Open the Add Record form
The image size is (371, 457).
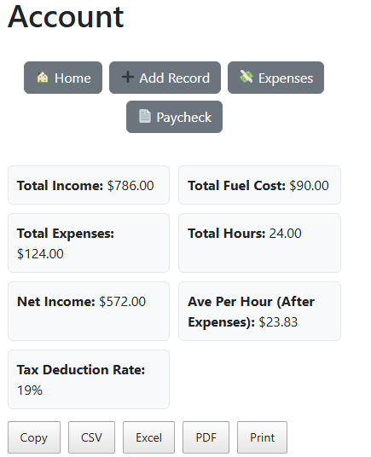click(165, 78)
